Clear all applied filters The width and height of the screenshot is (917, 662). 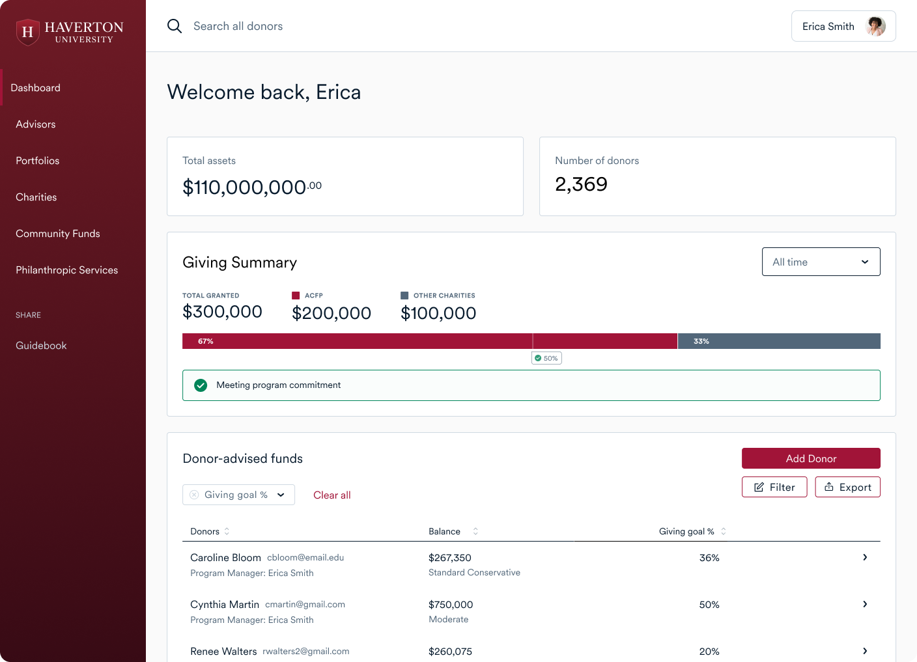click(x=332, y=495)
